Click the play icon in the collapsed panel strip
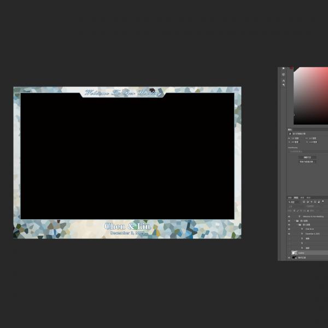 pos(283,68)
